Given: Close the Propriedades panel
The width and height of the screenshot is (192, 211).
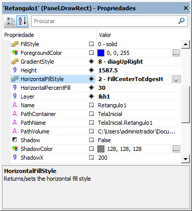Looking at the screenshot, I should tap(186, 8).
